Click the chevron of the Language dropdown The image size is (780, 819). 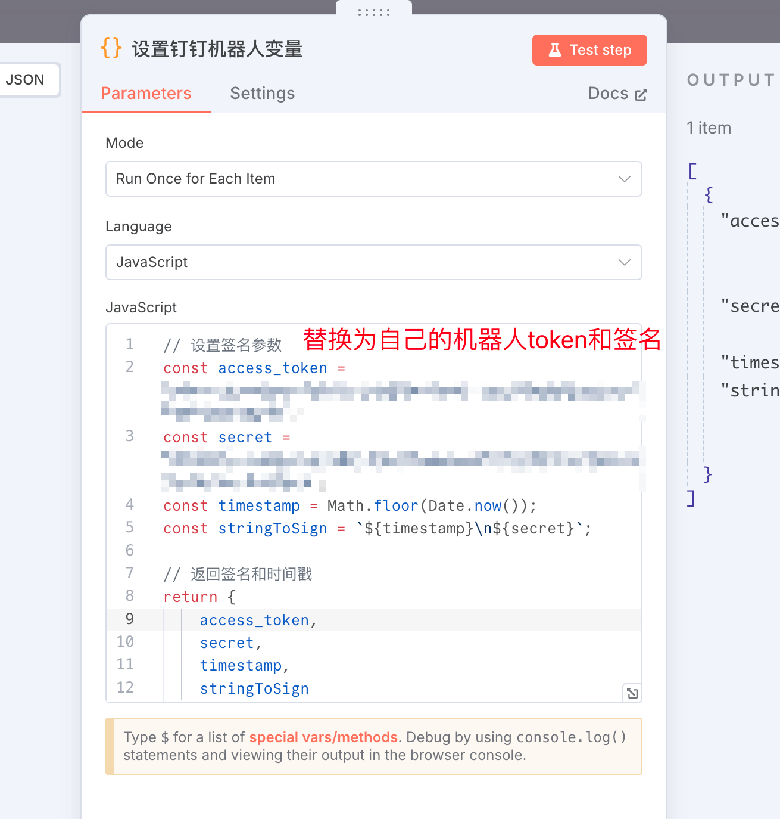625,262
